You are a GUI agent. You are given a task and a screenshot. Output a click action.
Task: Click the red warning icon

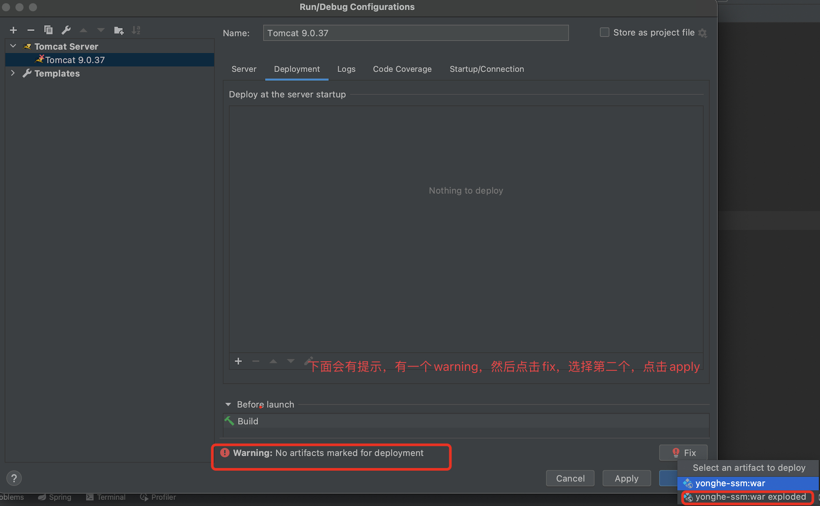224,453
